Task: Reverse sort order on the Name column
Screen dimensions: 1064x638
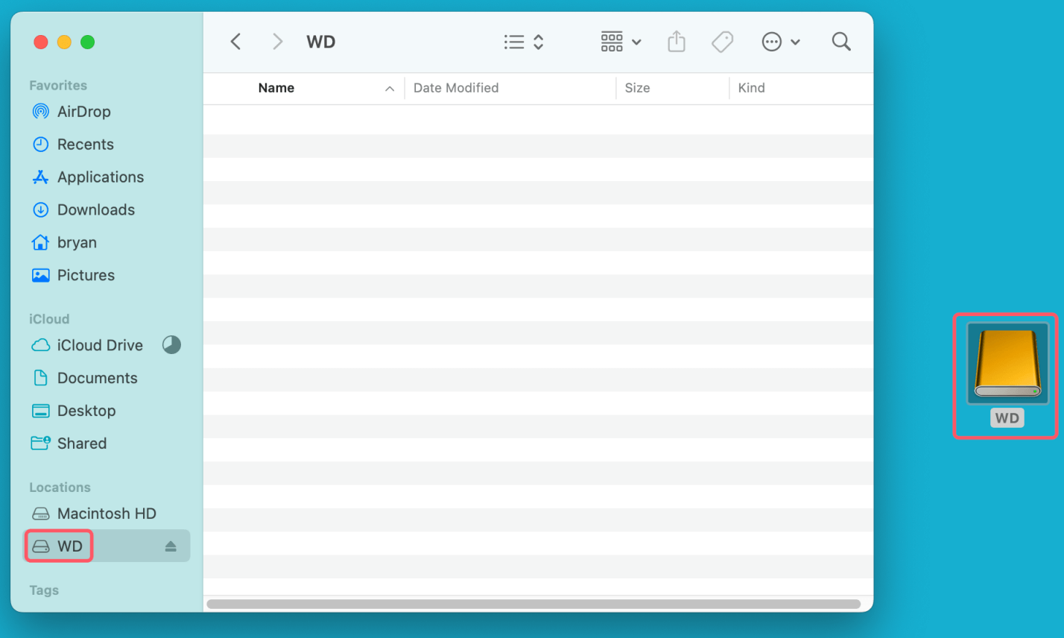Action: pos(389,88)
